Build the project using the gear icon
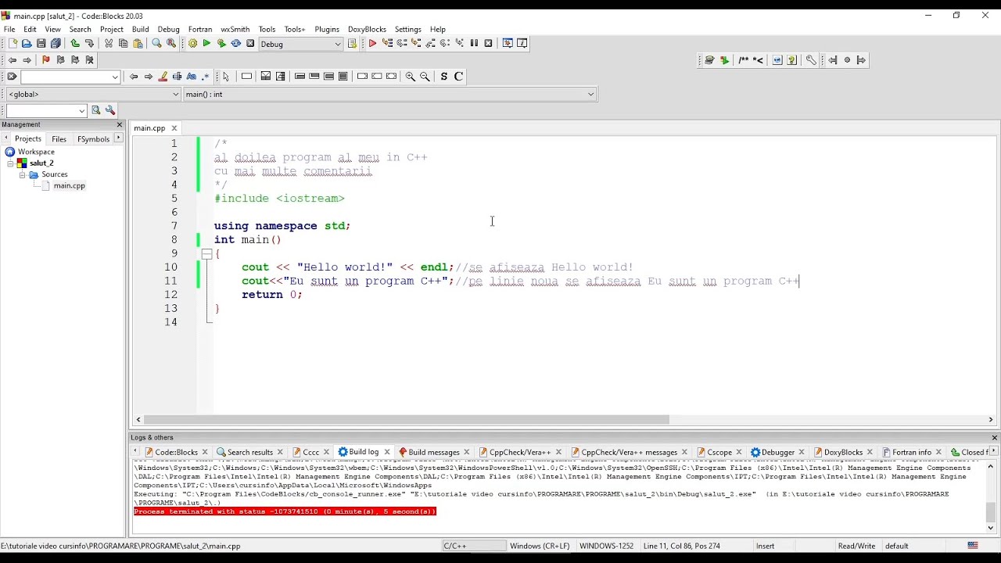This screenshot has height=563, width=1001. point(192,44)
